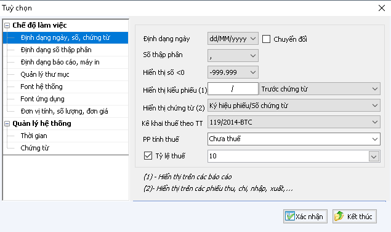391x232 pixels.
Task: Open the Trước chứng từ dropdown
Action: [320, 89]
